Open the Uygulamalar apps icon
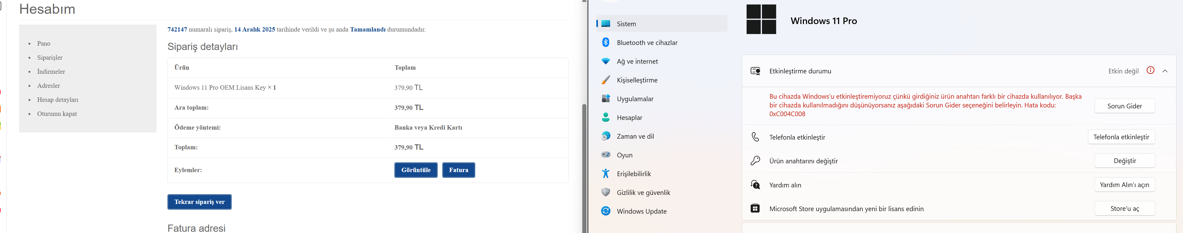Screen dimensions: 1183x233 (x=606, y=98)
